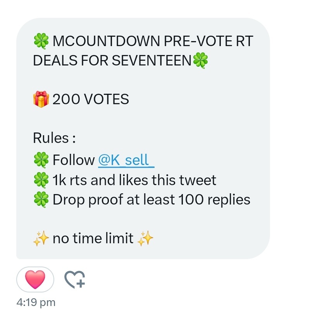The image size is (325, 325).
Task: Click the 1k rts and likes this tweet line
Action: (134, 180)
